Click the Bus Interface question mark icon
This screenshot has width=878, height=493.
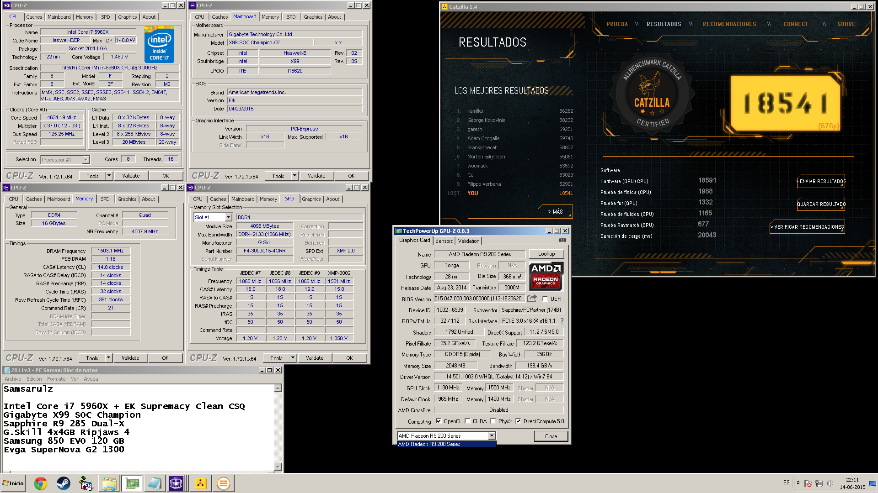[x=562, y=321]
